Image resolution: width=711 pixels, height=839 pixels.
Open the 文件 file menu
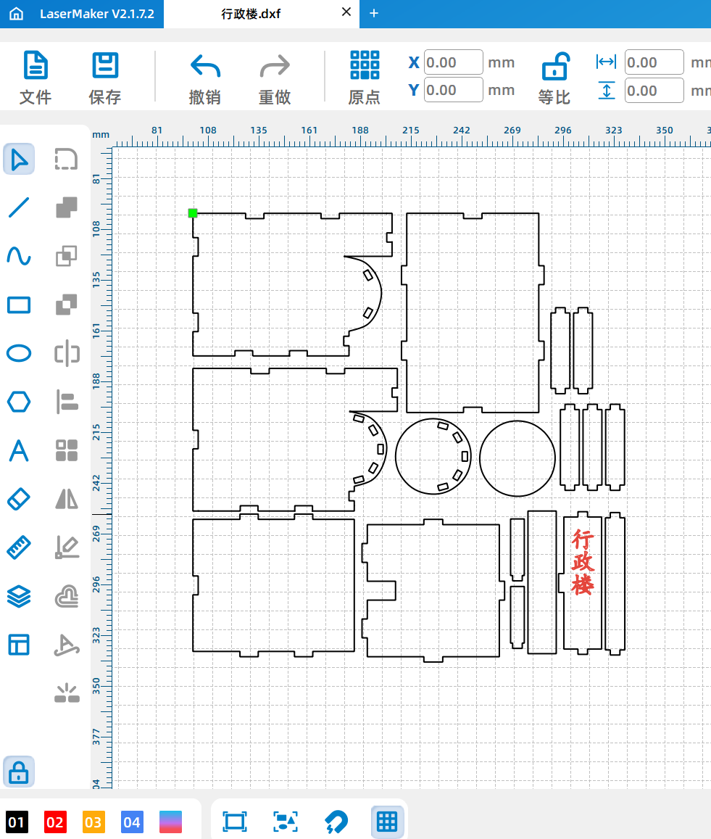[36, 78]
